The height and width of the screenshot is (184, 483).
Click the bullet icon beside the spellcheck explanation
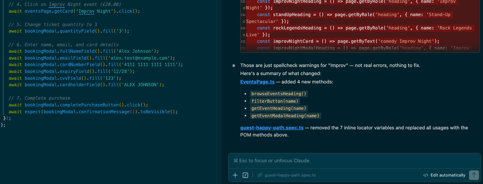(x=233, y=65)
